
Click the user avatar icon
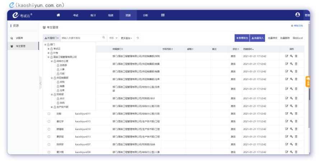[x=297, y=15]
